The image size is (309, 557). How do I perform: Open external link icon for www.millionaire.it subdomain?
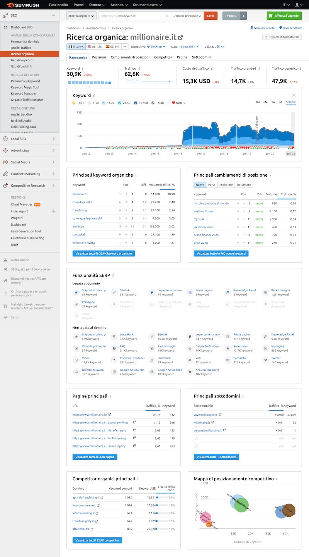click(220, 414)
